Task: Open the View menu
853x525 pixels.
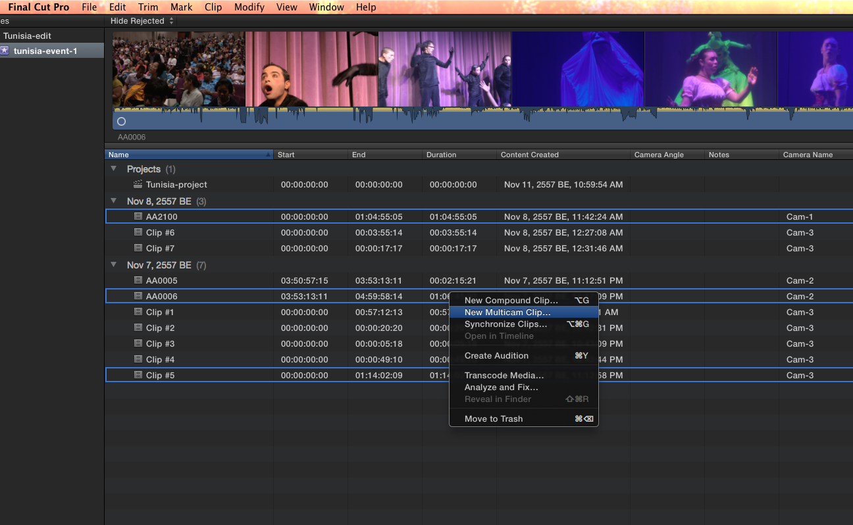Action: click(287, 7)
